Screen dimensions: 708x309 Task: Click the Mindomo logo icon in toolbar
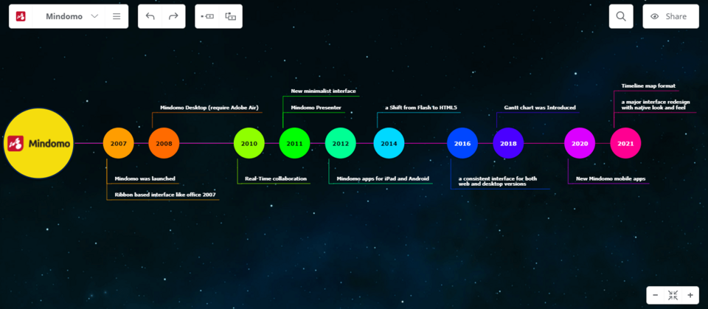coord(21,16)
